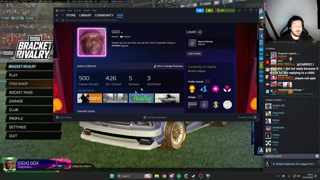Expand the GGX profile name dropdown

[122, 32]
